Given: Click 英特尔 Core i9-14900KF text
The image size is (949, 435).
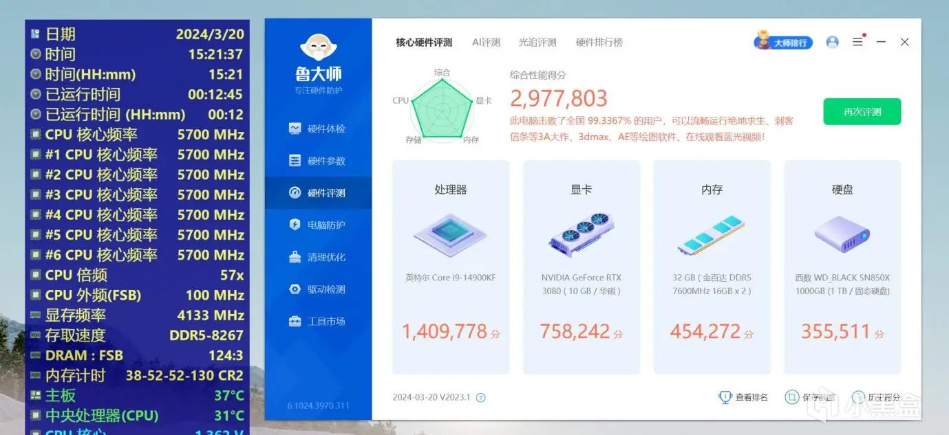Looking at the screenshot, I should tap(451, 278).
